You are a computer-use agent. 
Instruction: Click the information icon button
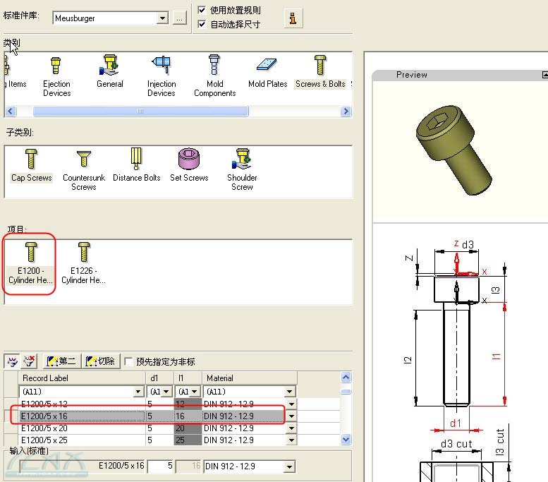[x=293, y=18]
